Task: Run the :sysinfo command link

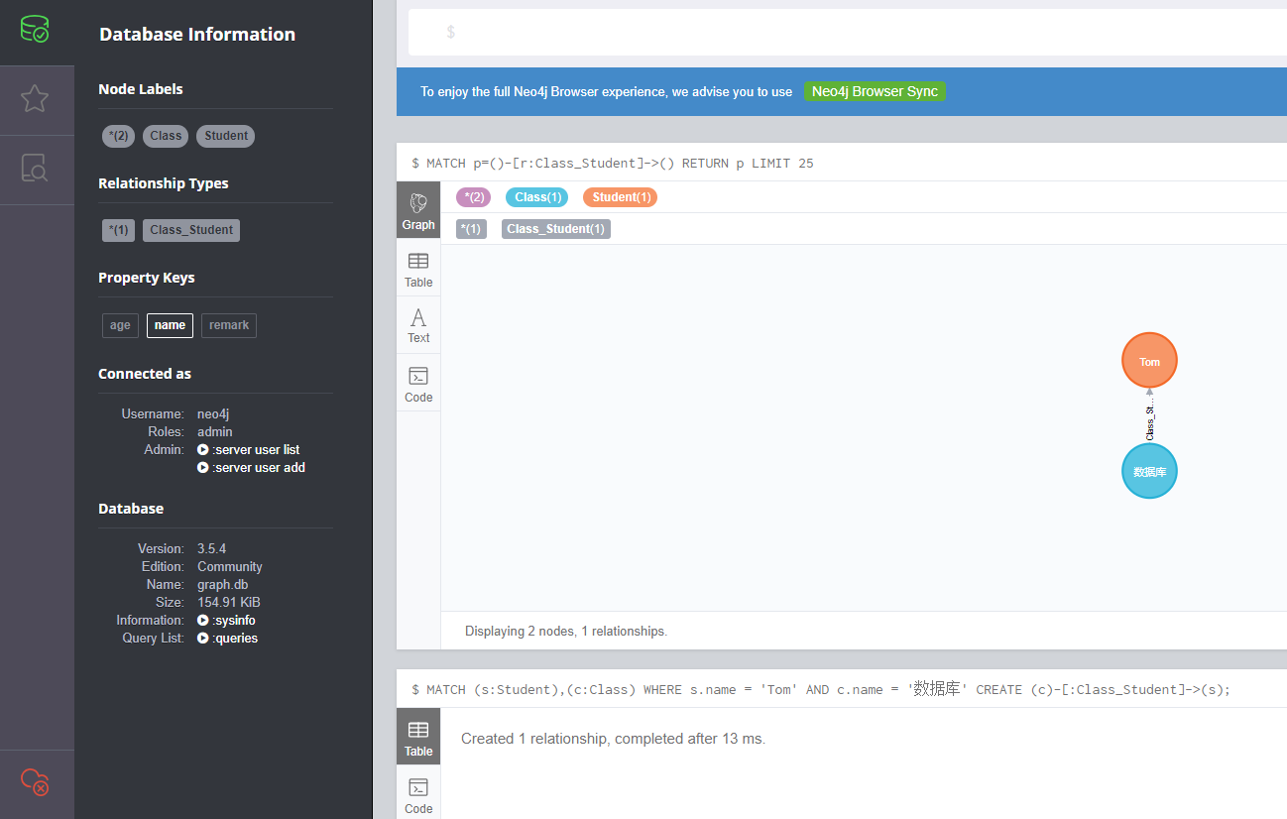Action: pyautogui.click(x=232, y=620)
